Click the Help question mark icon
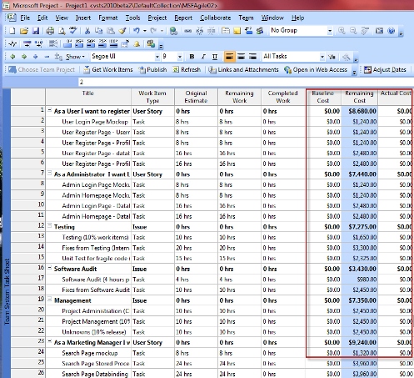This screenshot has height=378, width=414. coord(392,31)
